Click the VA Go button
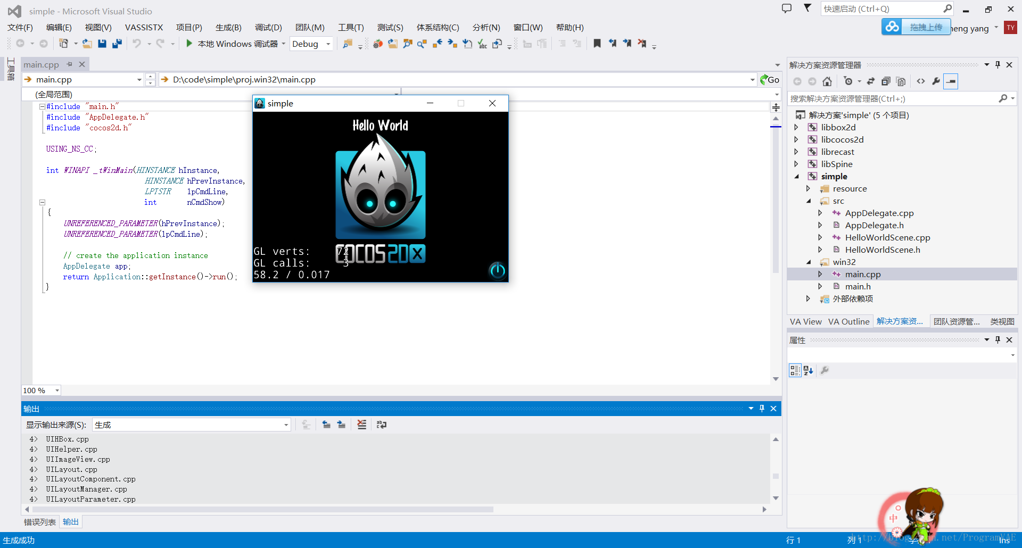The image size is (1022, 548). coord(770,80)
